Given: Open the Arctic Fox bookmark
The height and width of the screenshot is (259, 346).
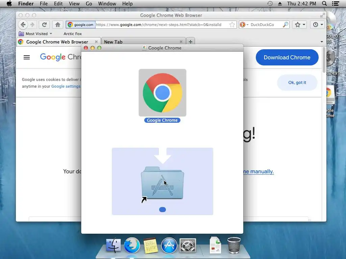Looking at the screenshot, I should point(73,34).
